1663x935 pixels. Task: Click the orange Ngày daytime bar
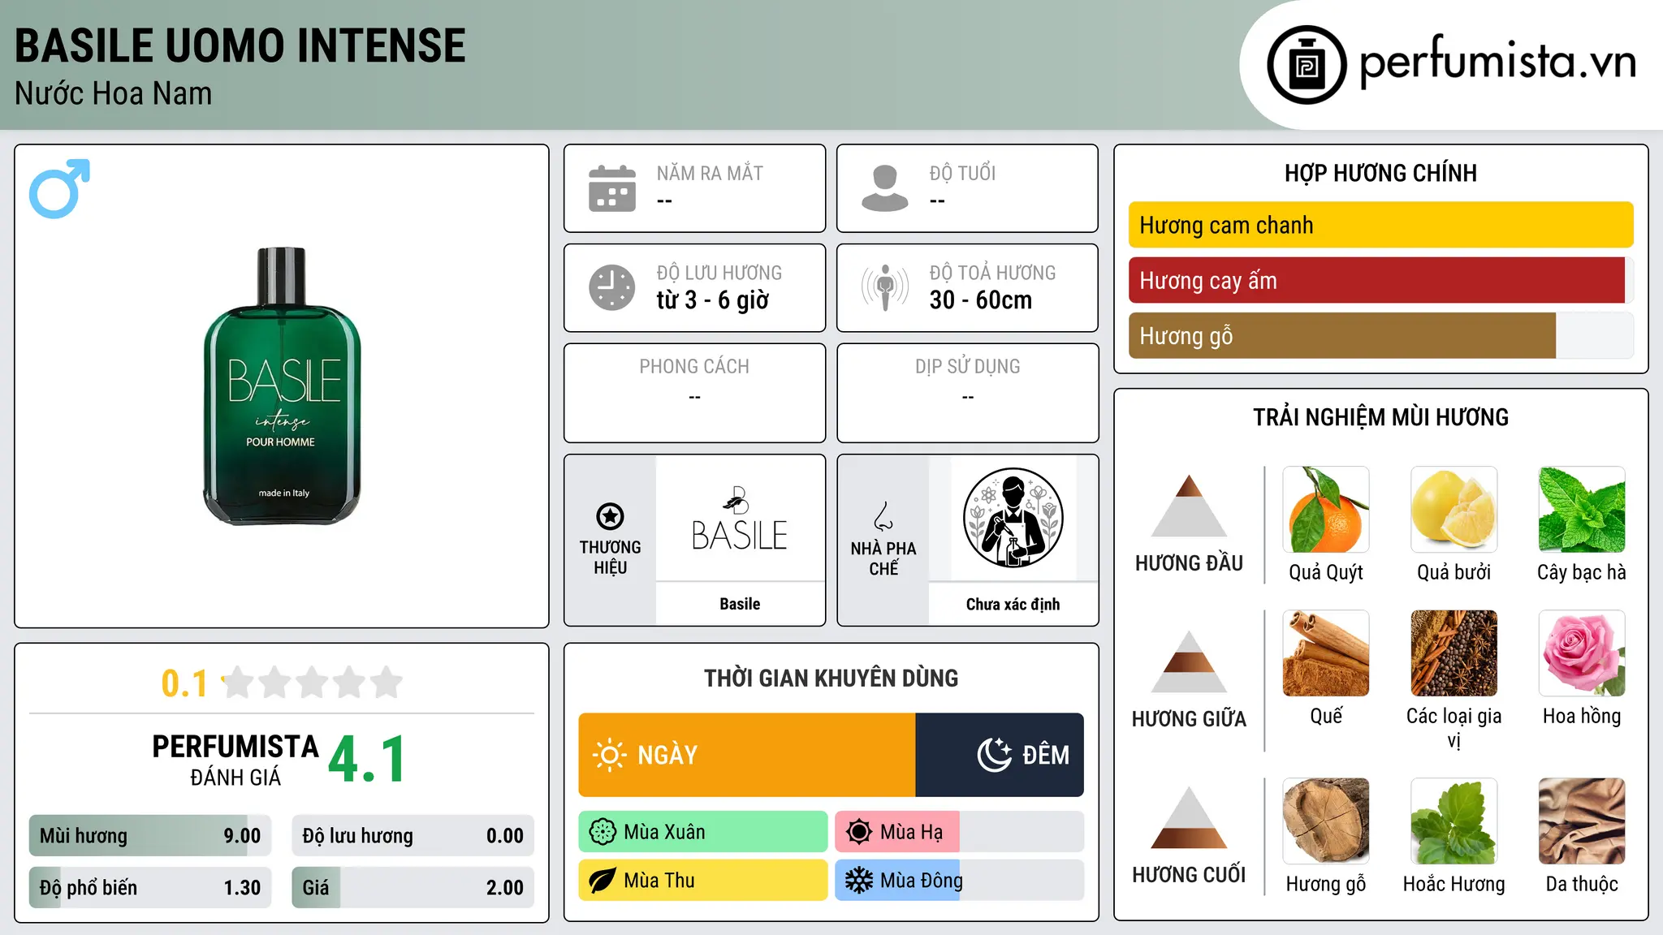click(x=747, y=755)
